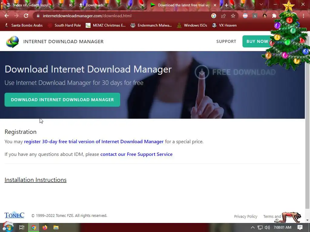View site info via padlock icon
Screen dimensions: 310x232
(x=38, y=16)
